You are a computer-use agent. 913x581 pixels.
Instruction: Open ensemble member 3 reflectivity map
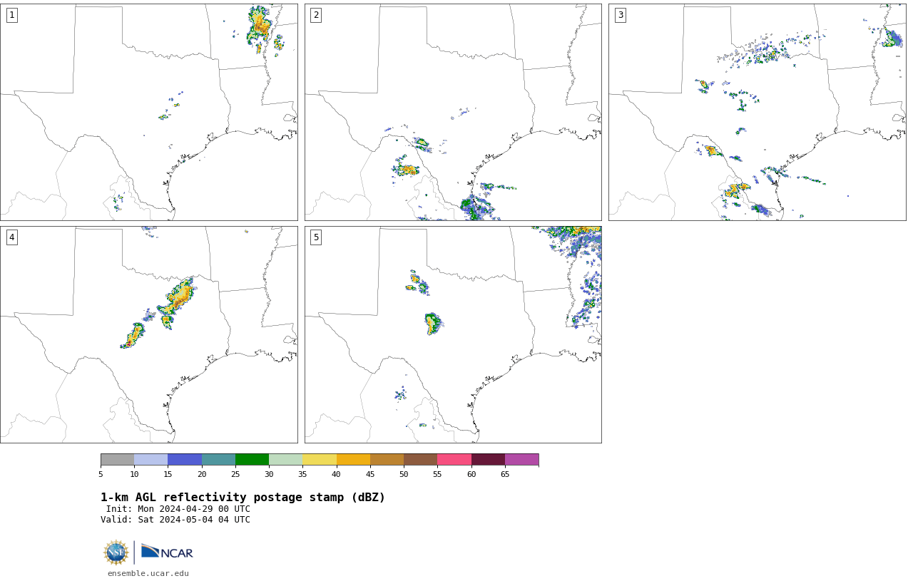pos(758,112)
